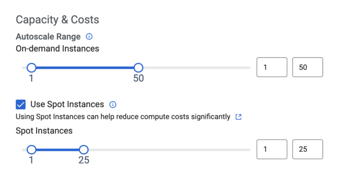Focus the Spot maximum input showing 25

[x=308, y=149]
